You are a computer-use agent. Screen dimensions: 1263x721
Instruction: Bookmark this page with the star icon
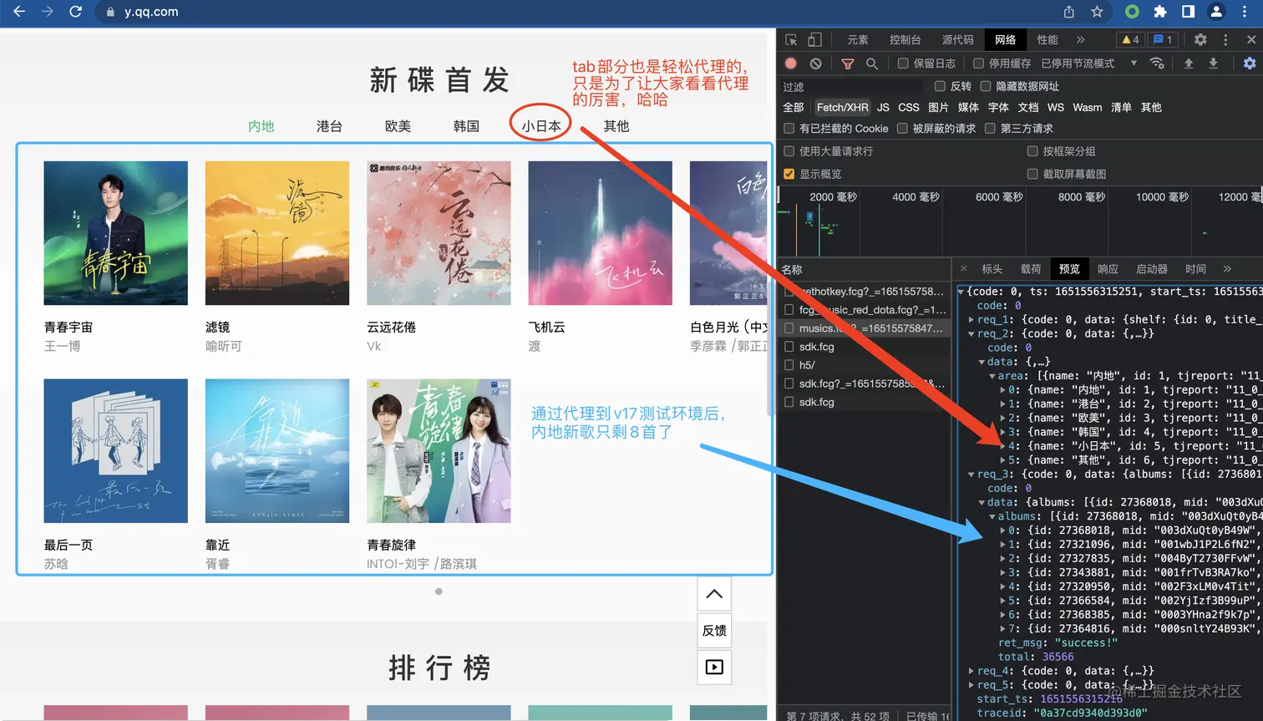point(1097,12)
